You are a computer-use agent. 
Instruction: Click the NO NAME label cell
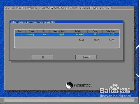pos(80,34)
